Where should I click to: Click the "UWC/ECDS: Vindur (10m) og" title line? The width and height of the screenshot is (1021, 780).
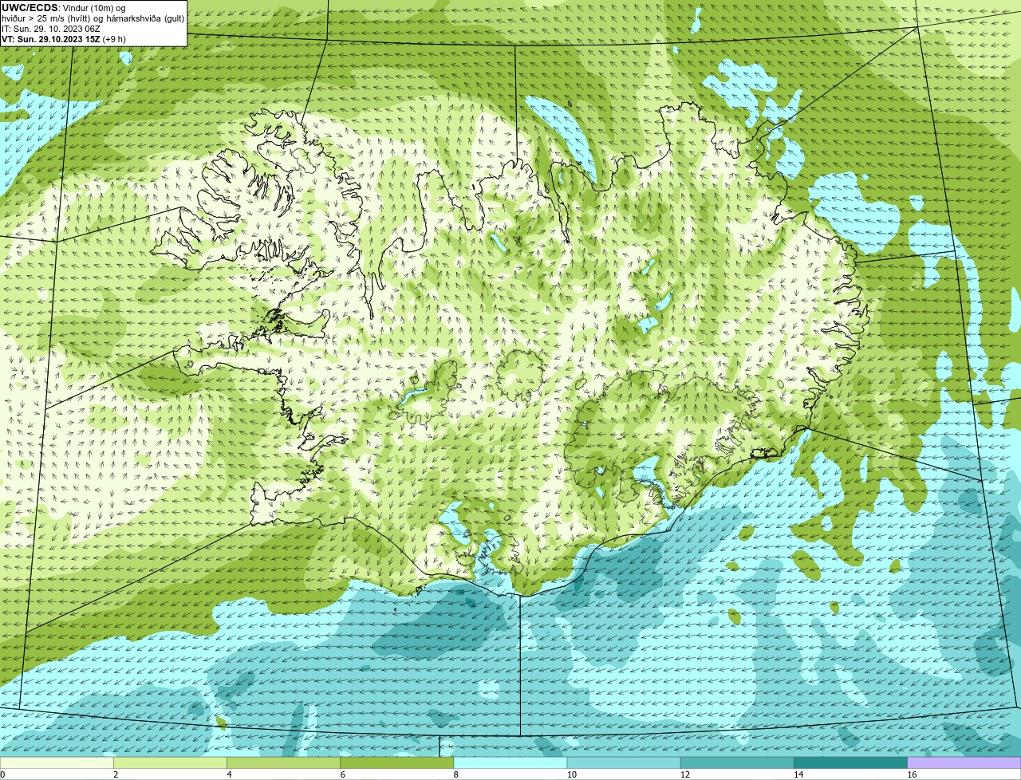64,8
